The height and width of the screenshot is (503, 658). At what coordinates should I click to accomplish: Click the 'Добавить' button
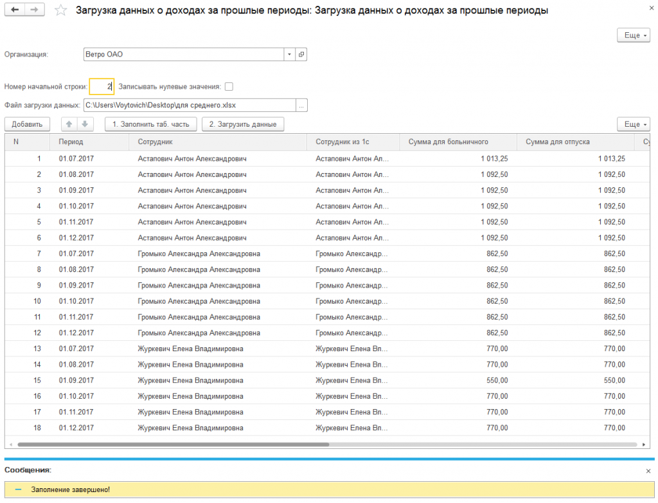pyautogui.click(x=27, y=124)
